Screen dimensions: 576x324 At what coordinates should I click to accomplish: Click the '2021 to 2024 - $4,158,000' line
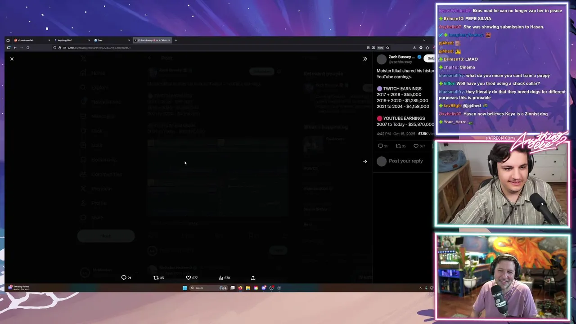403,107
